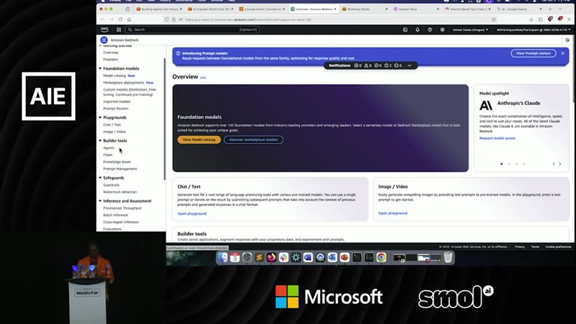Open Firefox from the dock
The image size is (576, 324).
[x=271, y=257]
